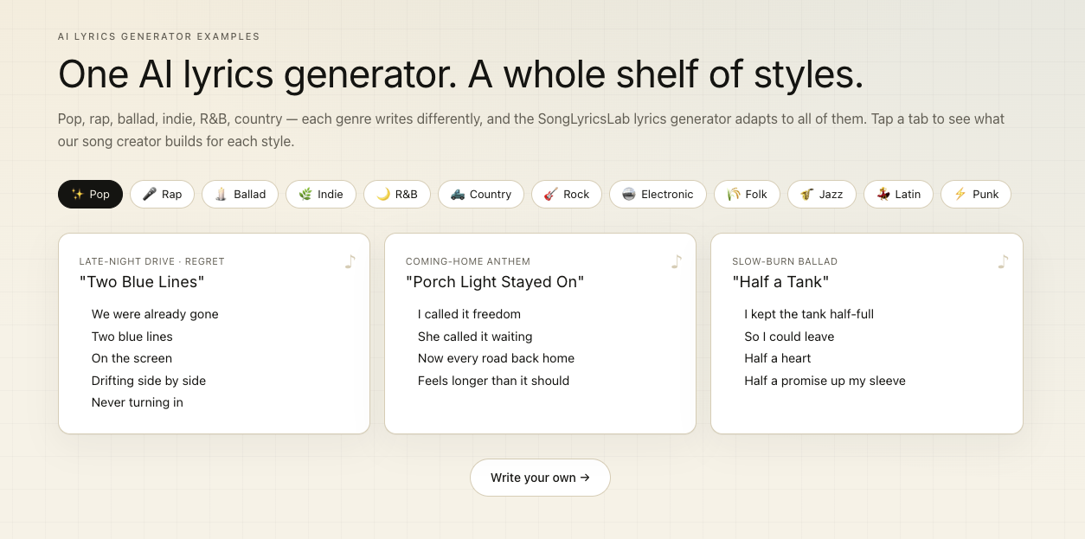The width and height of the screenshot is (1085, 539).
Task: Click the lightning bolt icon in the Punk tab
Action: click(x=960, y=195)
